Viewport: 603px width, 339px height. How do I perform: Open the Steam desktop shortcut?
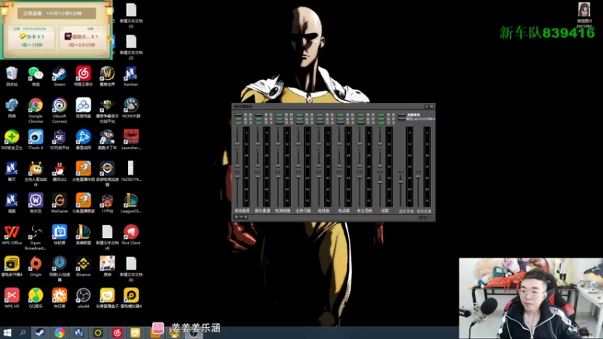[60, 76]
